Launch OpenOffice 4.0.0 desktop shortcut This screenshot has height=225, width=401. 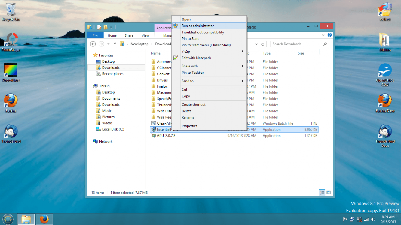pos(385,75)
